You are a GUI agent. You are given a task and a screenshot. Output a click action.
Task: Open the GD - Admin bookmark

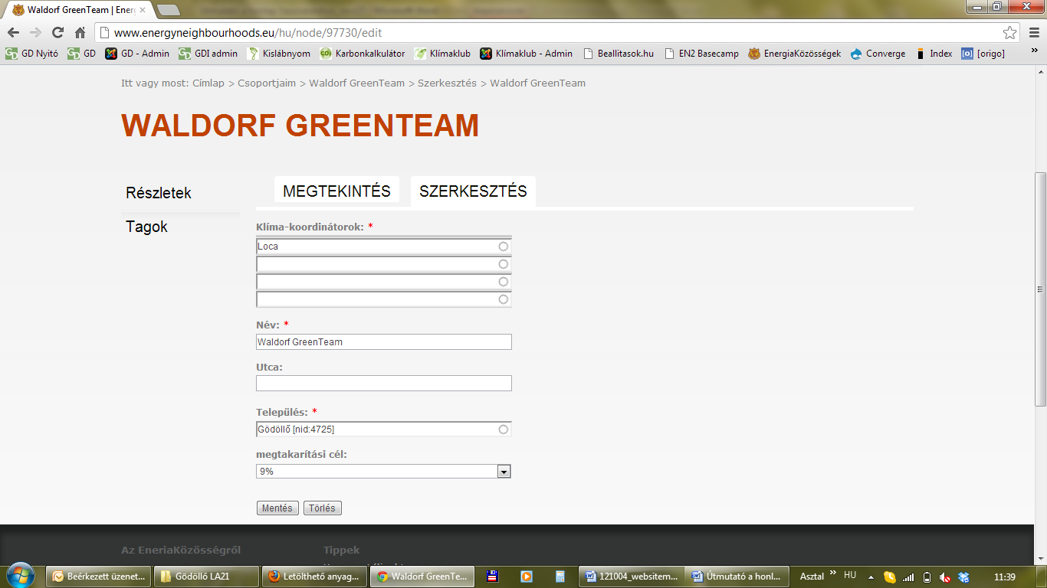[x=138, y=54]
